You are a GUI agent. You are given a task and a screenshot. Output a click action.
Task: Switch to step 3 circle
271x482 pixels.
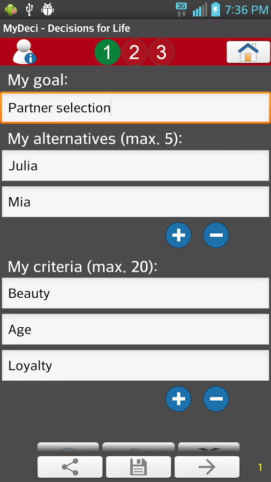coord(162,52)
